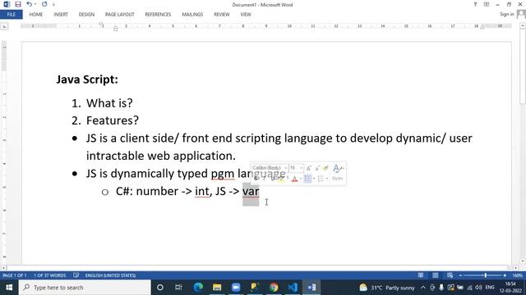This screenshot has height=295, width=526.
Task: Open Styles gallery from mini toolbar
Action: click(x=337, y=179)
